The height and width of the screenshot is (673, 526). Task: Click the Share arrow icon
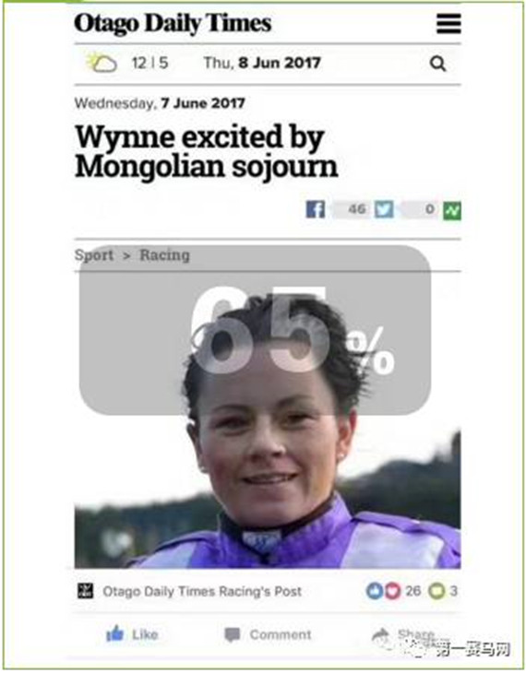(380, 635)
